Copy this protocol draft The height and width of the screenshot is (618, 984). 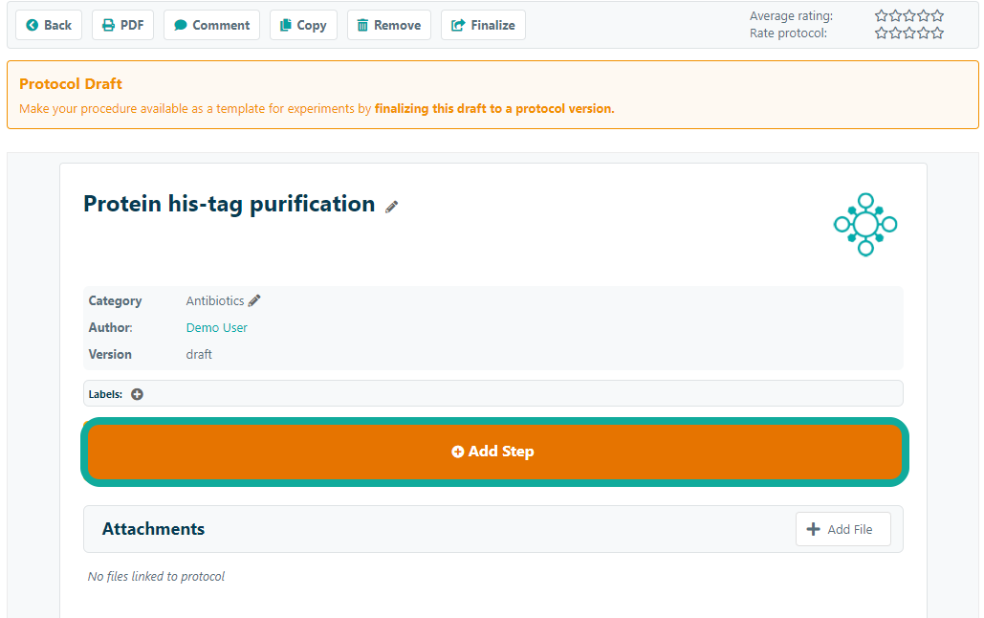(303, 25)
